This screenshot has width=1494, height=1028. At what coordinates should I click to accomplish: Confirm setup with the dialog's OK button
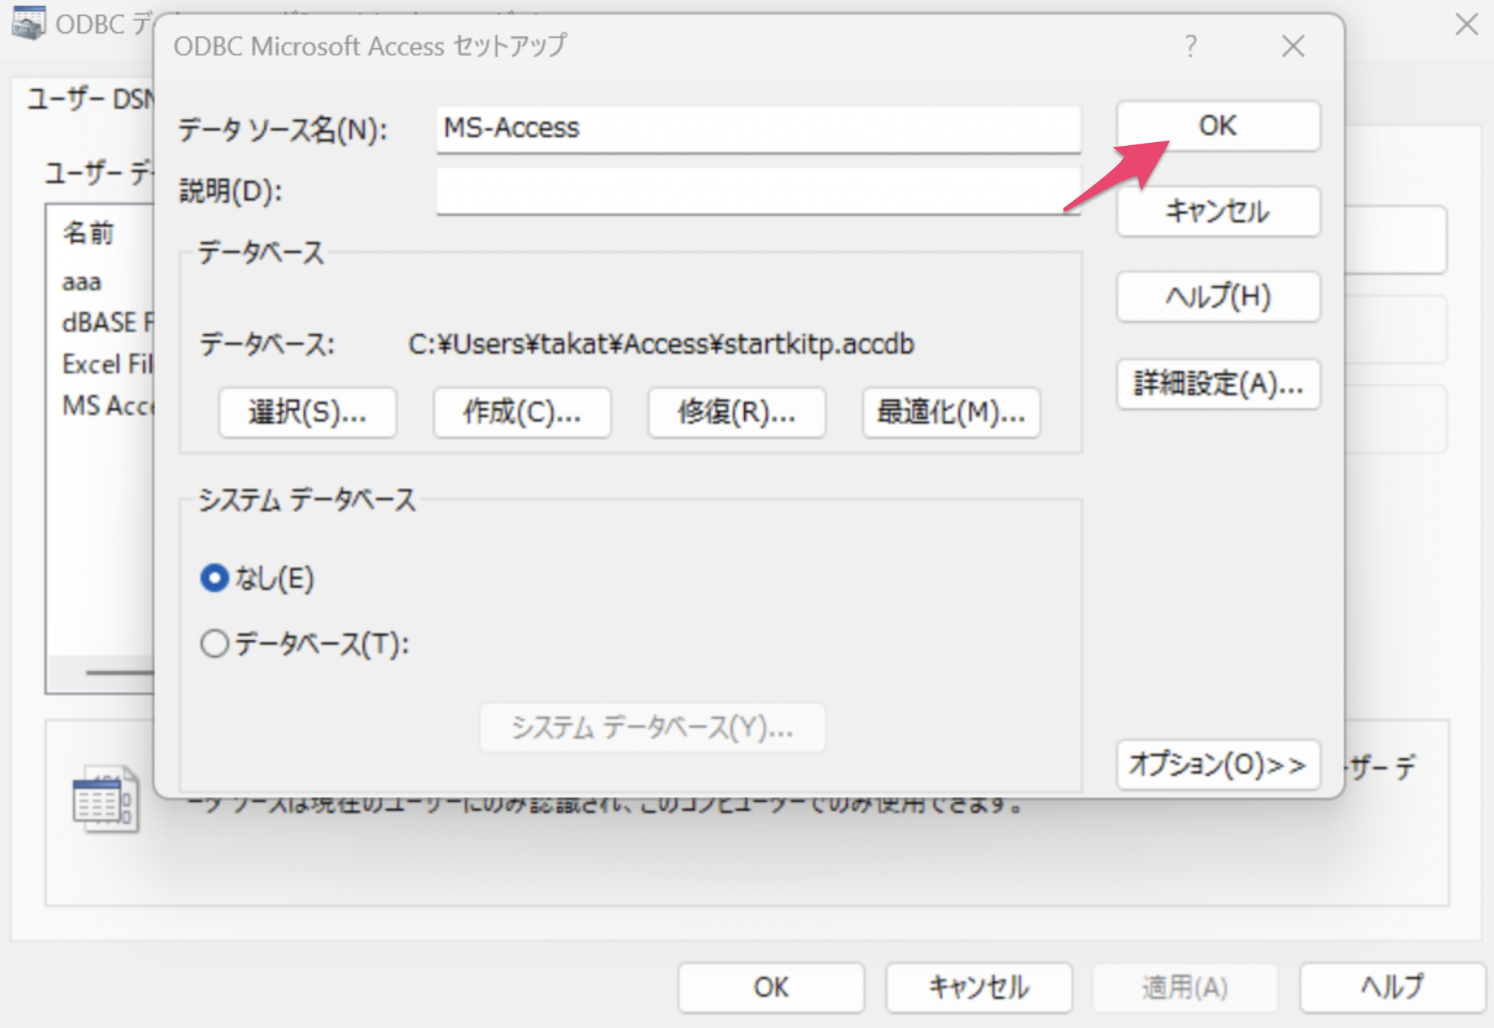(1218, 126)
